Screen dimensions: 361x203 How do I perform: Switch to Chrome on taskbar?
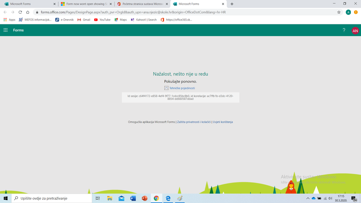pyautogui.click(x=156, y=198)
